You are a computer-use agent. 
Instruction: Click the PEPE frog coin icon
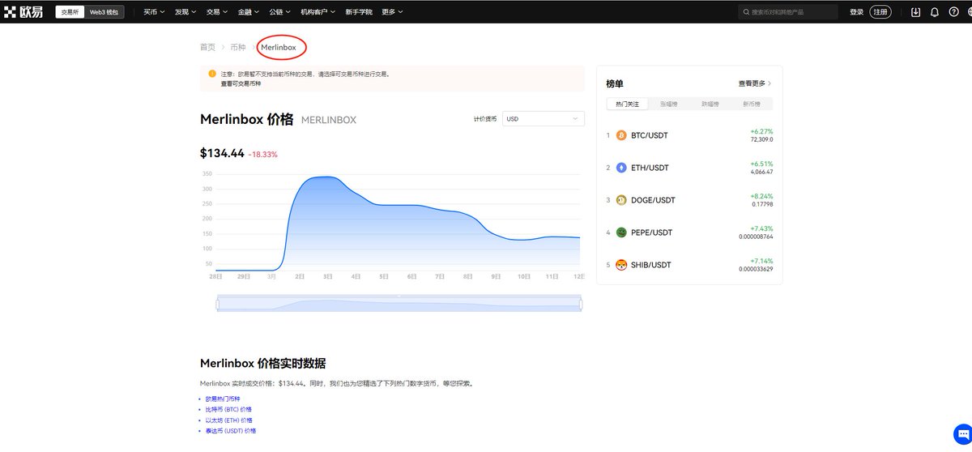click(621, 232)
